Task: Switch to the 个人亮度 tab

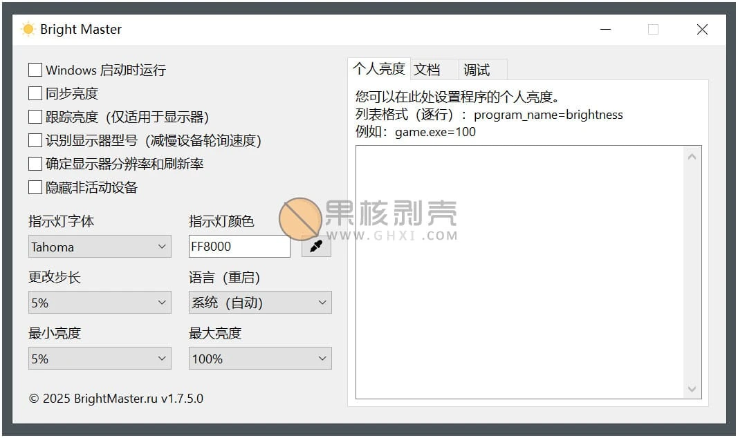Action: click(x=379, y=69)
